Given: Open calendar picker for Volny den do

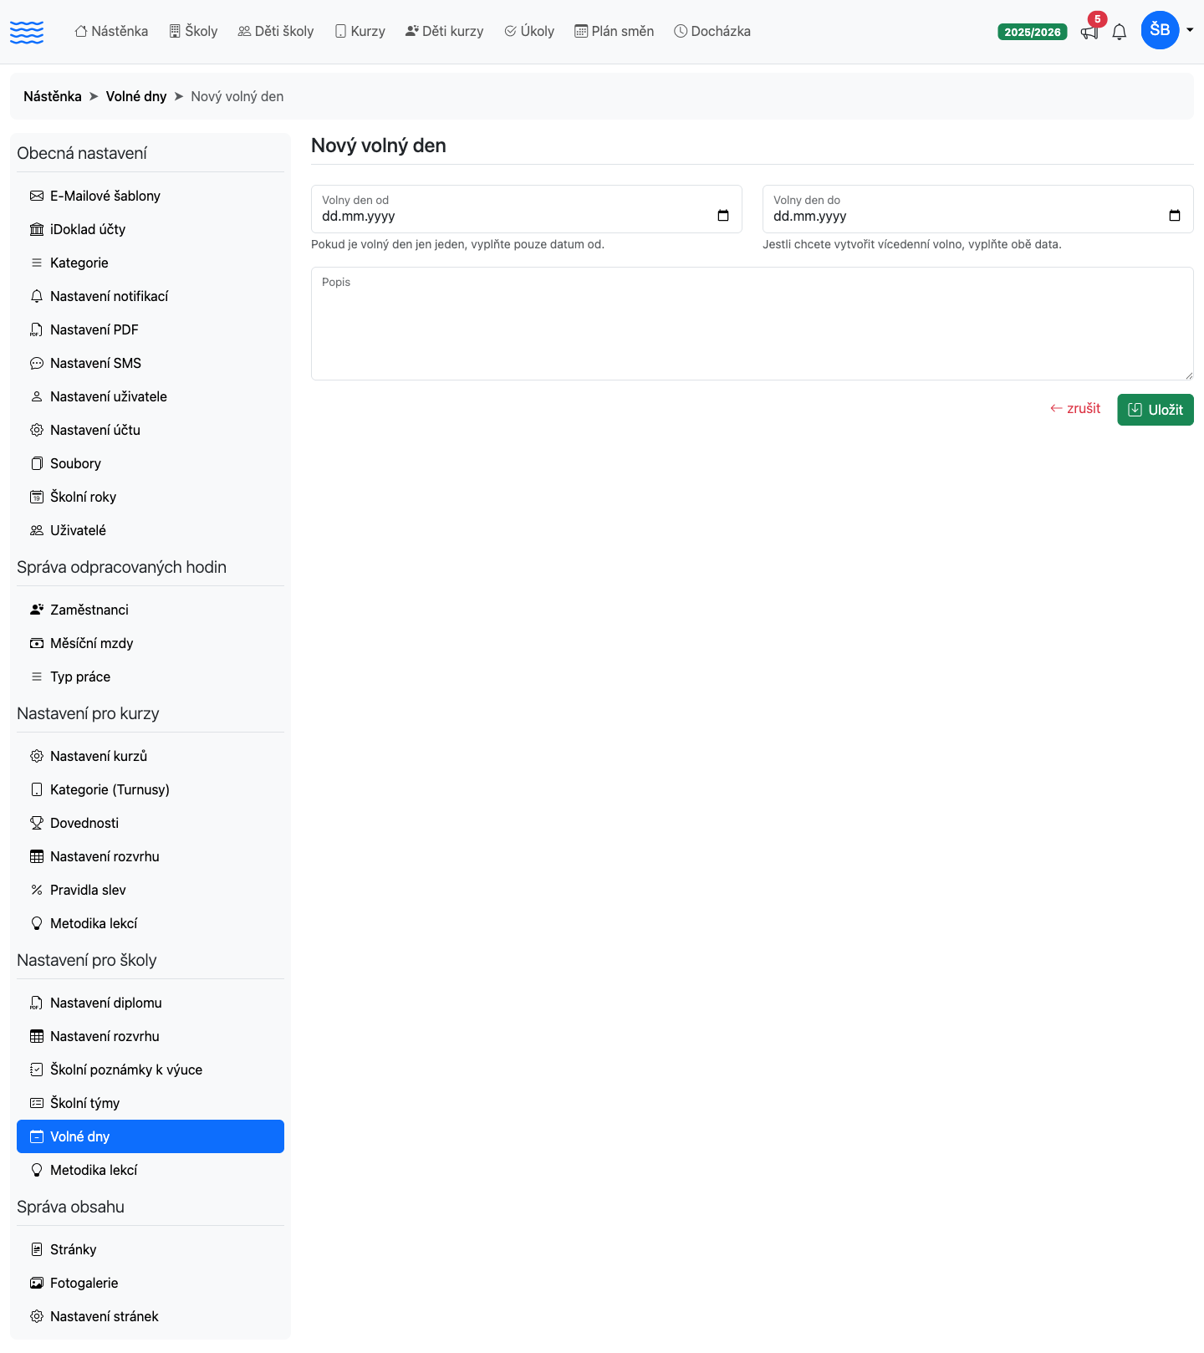Looking at the screenshot, I should [x=1175, y=216].
